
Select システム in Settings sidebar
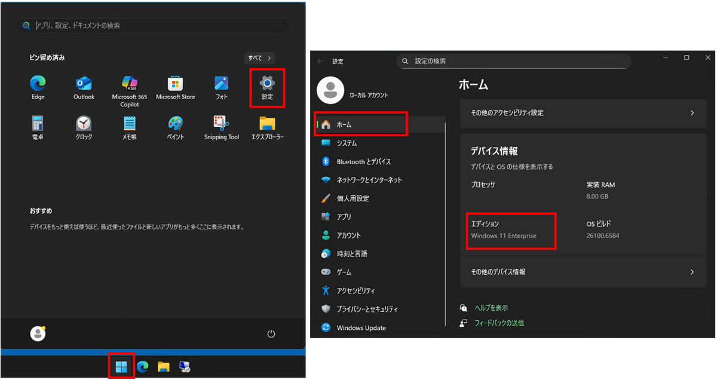pos(347,143)
